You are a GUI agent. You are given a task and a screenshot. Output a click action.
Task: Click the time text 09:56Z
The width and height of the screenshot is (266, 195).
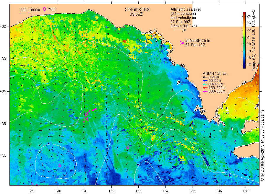coord(136,14)
